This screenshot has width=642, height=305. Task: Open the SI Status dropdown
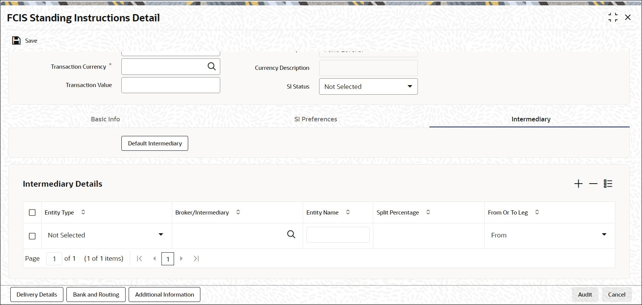(368, 87)
